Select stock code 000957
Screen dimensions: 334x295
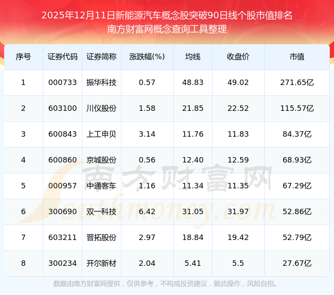tap(62, 186)
